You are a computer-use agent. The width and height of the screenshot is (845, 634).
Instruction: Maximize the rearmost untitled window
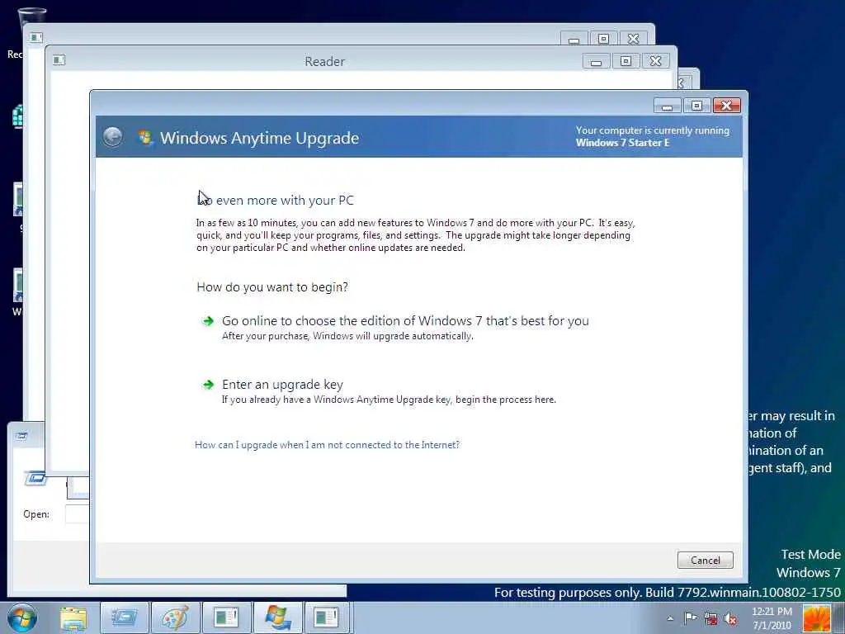click(603, 39)
